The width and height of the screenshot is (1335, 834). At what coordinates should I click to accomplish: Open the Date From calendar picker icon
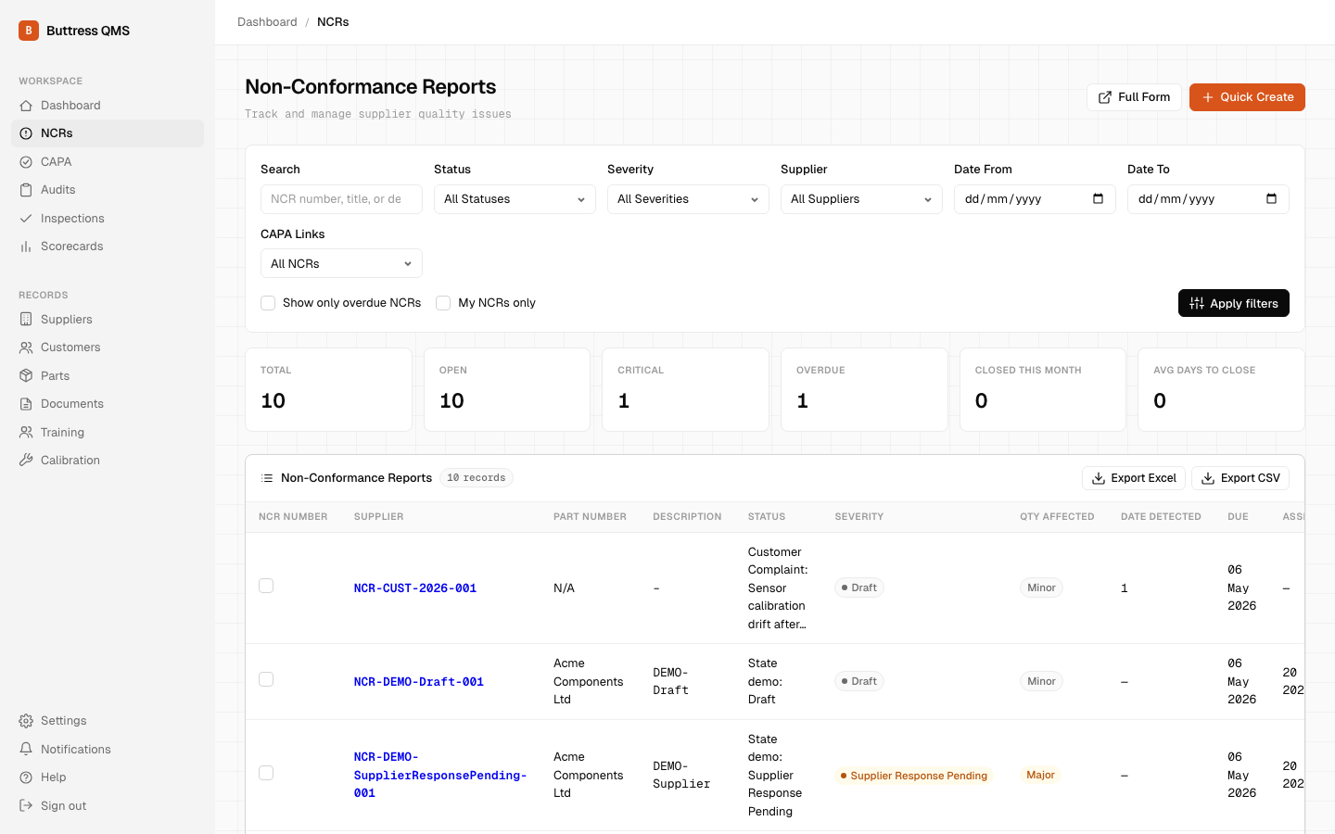coord(1099,198)
